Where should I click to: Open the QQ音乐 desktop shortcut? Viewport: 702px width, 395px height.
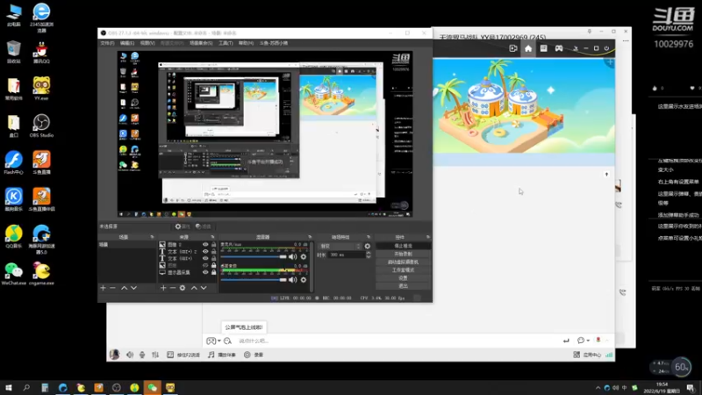pyautogui.click(x=13, y=237)
